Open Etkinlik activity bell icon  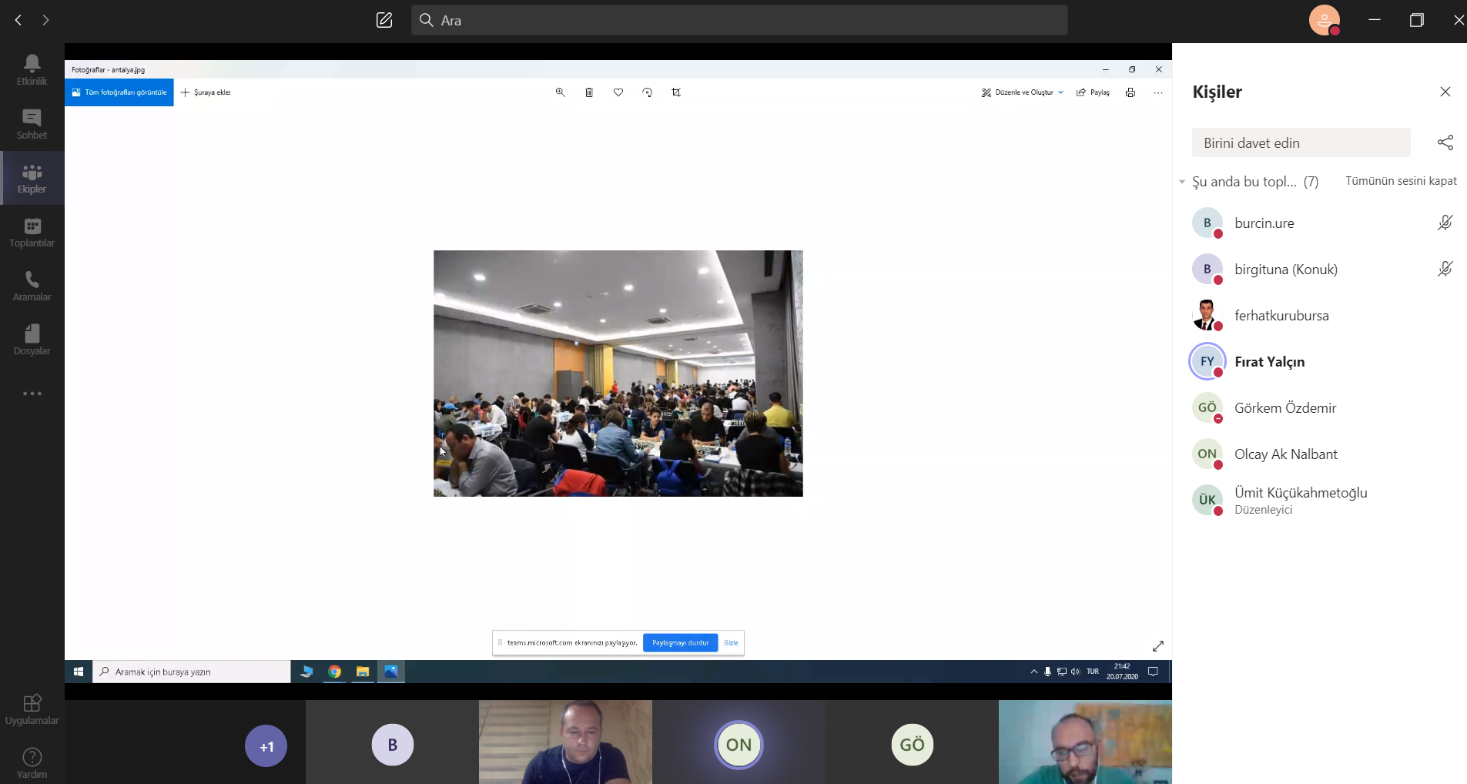32,70
